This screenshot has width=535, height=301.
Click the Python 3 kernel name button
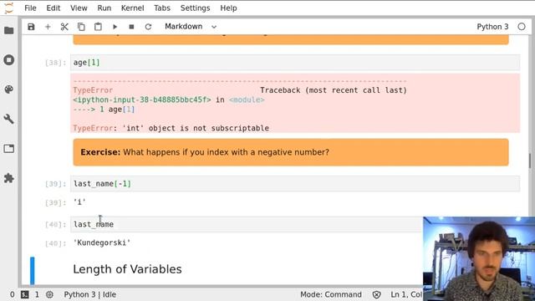[x=492, y=27]
